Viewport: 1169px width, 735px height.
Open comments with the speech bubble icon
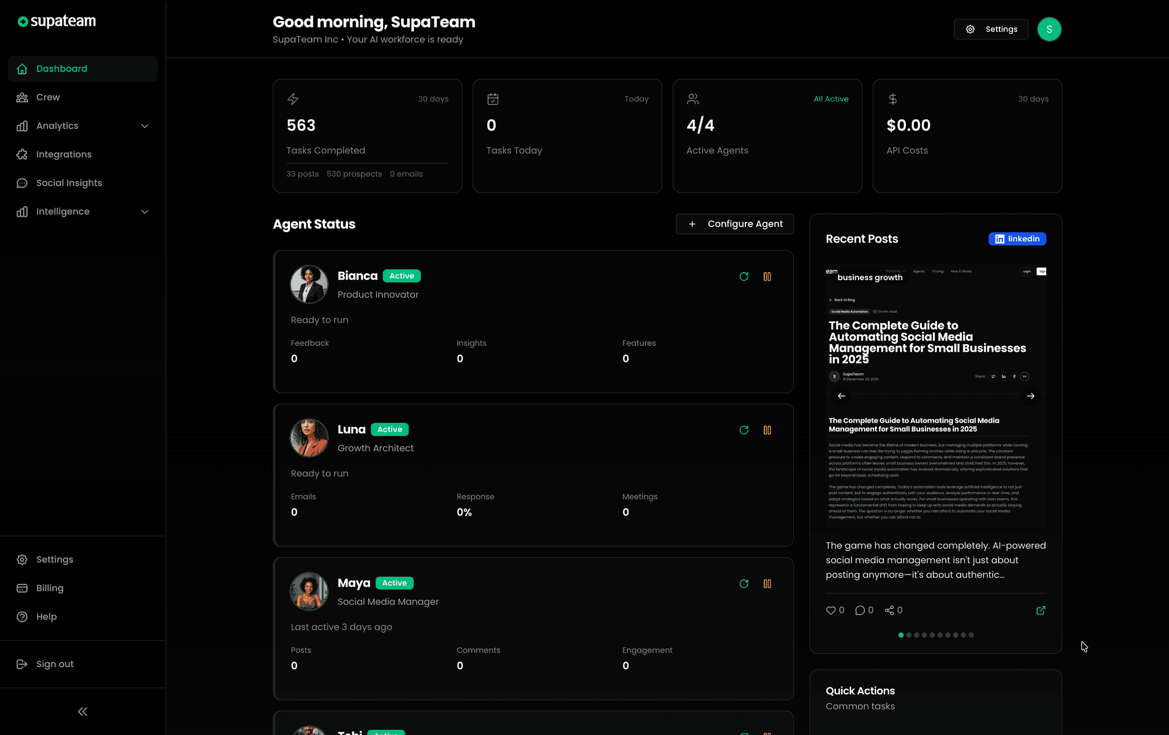pos(860,610)
